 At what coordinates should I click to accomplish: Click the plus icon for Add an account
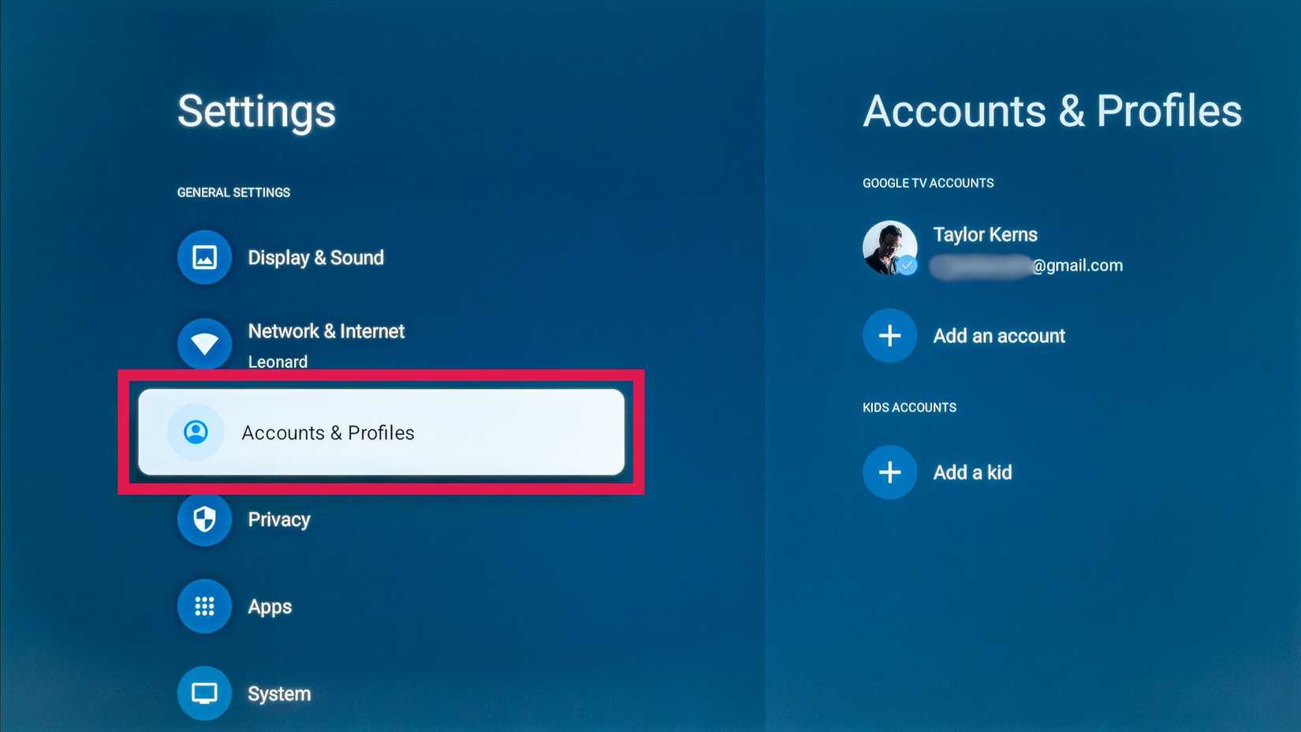[889, 336]
